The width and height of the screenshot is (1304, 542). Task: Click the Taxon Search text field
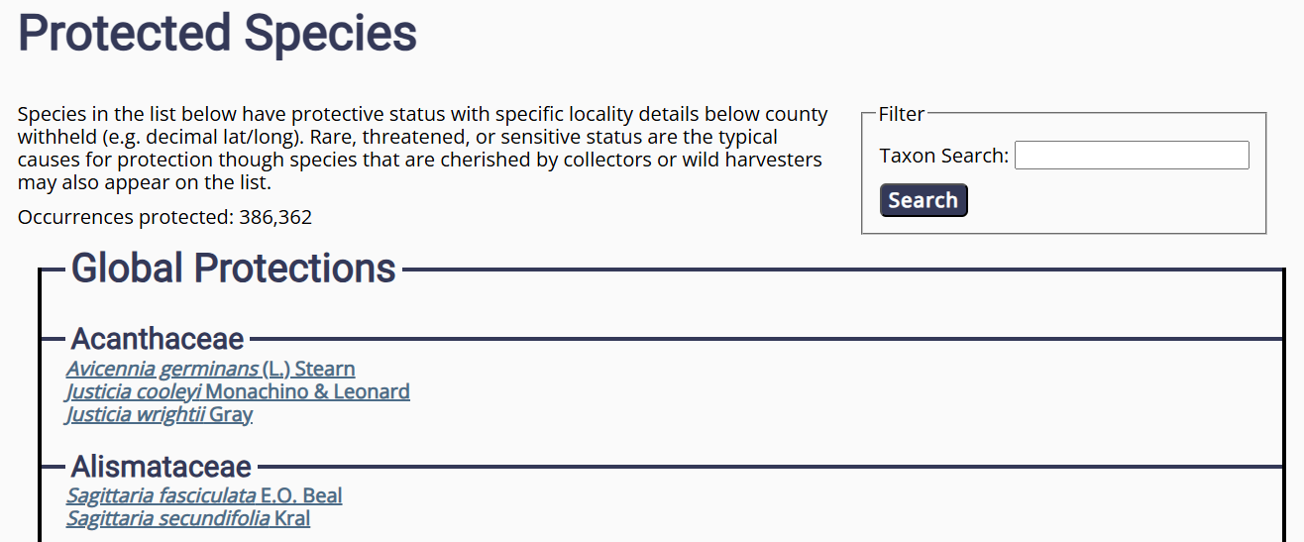click(1132, 156)
